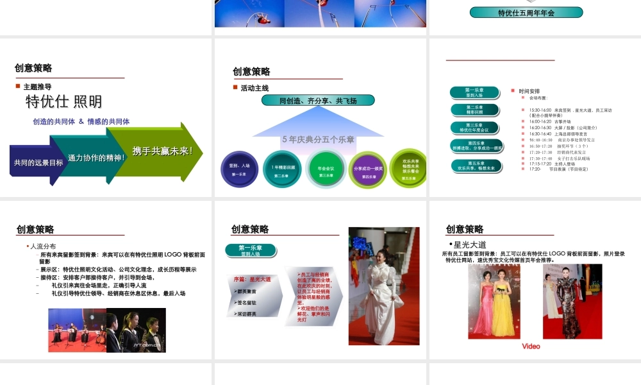Click the 第二乐章 精彩回顾 pill
Image resolution: width=641 pixels, height=385 pixels.
(x=474, y=110)
